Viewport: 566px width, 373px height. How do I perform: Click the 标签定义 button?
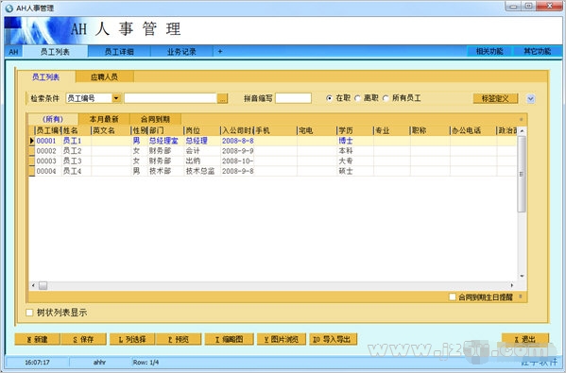point(495,98)
